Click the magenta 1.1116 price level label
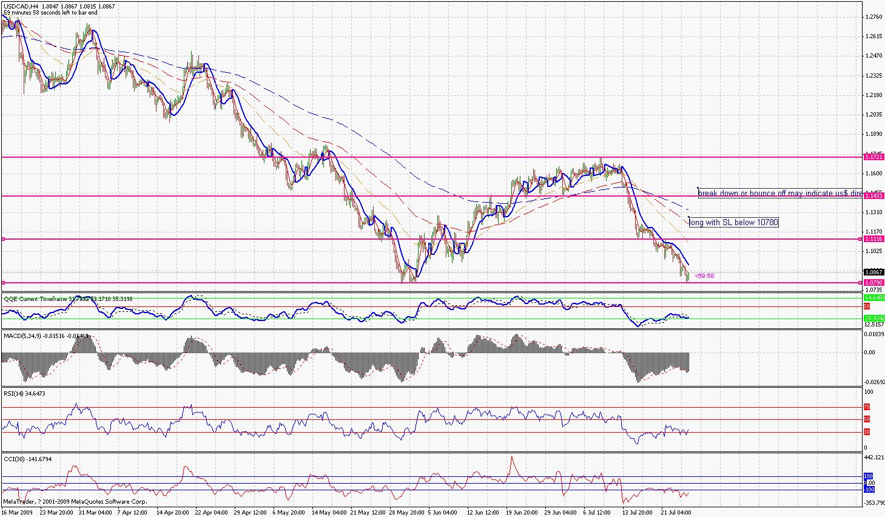Screen dimensions: 885x517 click(874, 239)
